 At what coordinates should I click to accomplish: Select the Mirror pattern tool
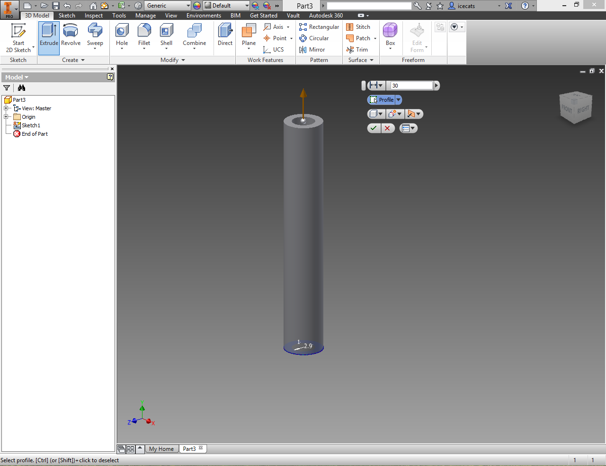click(x=312, y=50)
